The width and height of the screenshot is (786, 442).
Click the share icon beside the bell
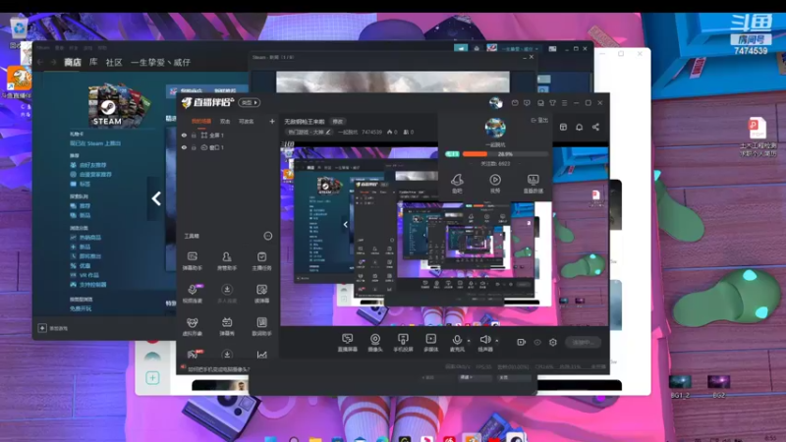[x=595, y=128]
